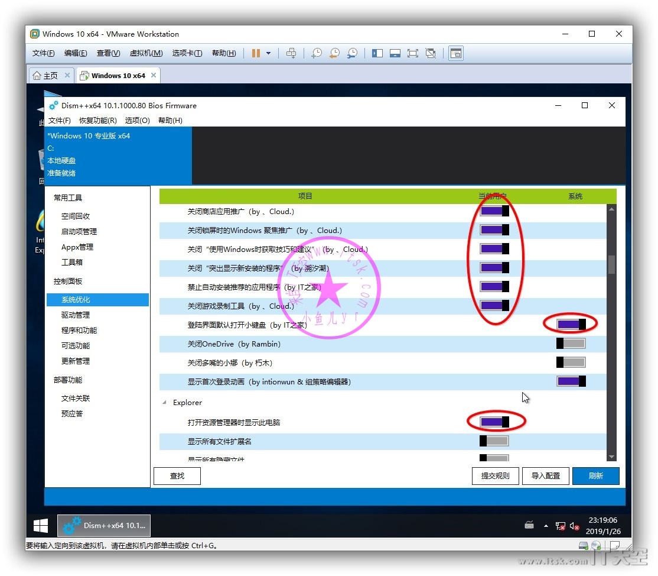The image size is (658, 576).
Task: Enable the 显示所有文件扩展名 switch
Action: click(494, 441)
